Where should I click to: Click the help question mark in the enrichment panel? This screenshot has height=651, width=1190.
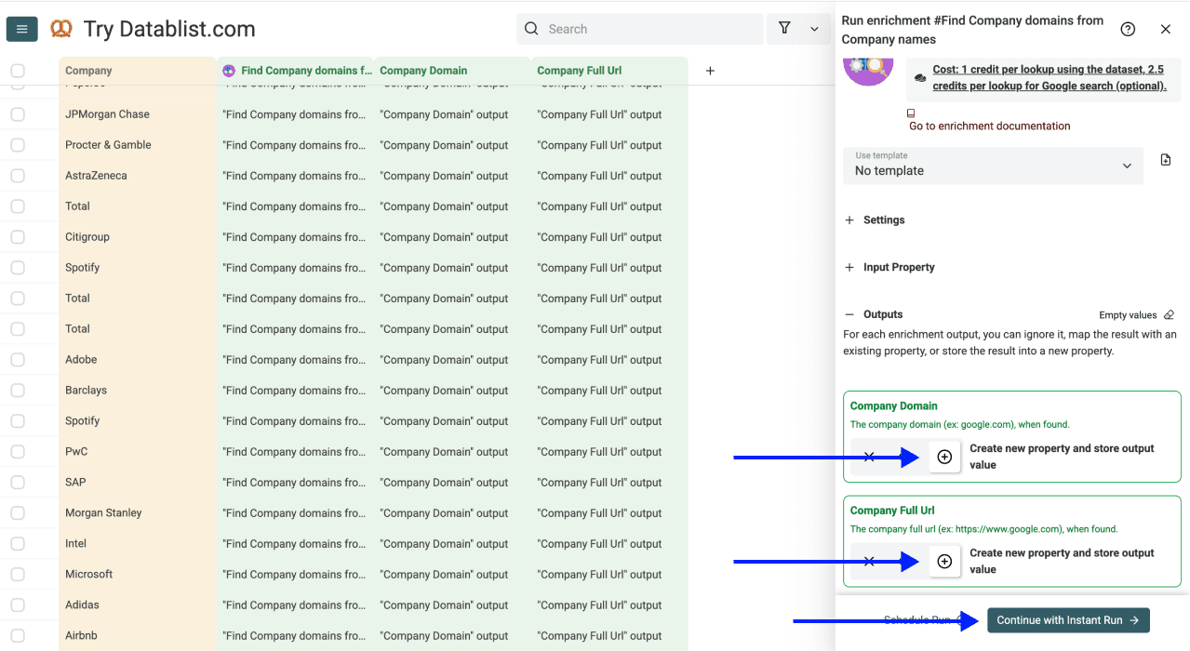tap(1127, 29)
